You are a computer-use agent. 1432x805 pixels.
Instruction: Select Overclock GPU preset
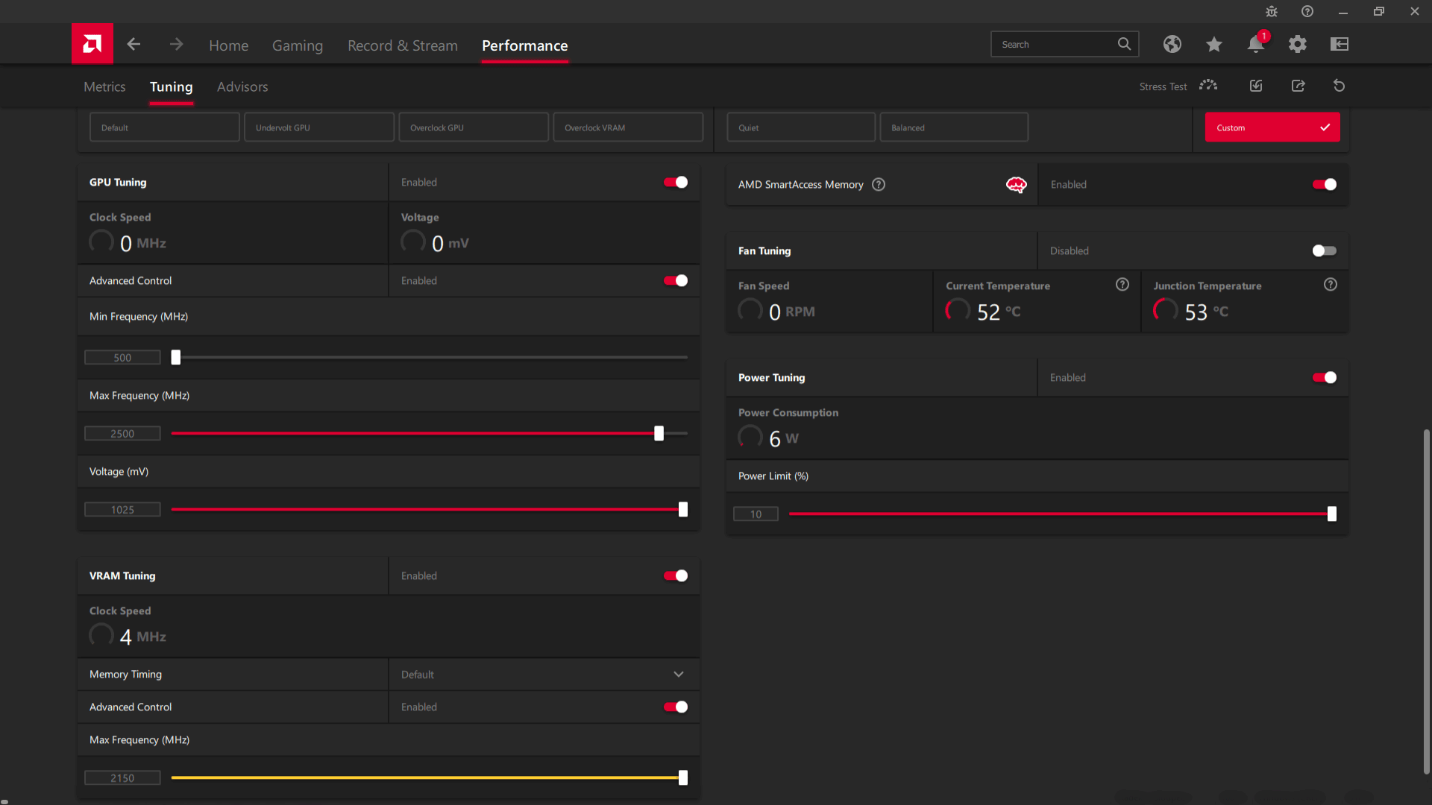point(474,127)
